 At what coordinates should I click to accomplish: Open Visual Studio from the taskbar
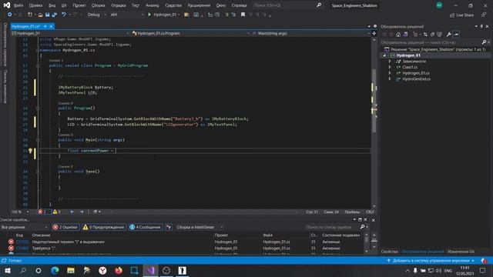[x=151, y=270]
